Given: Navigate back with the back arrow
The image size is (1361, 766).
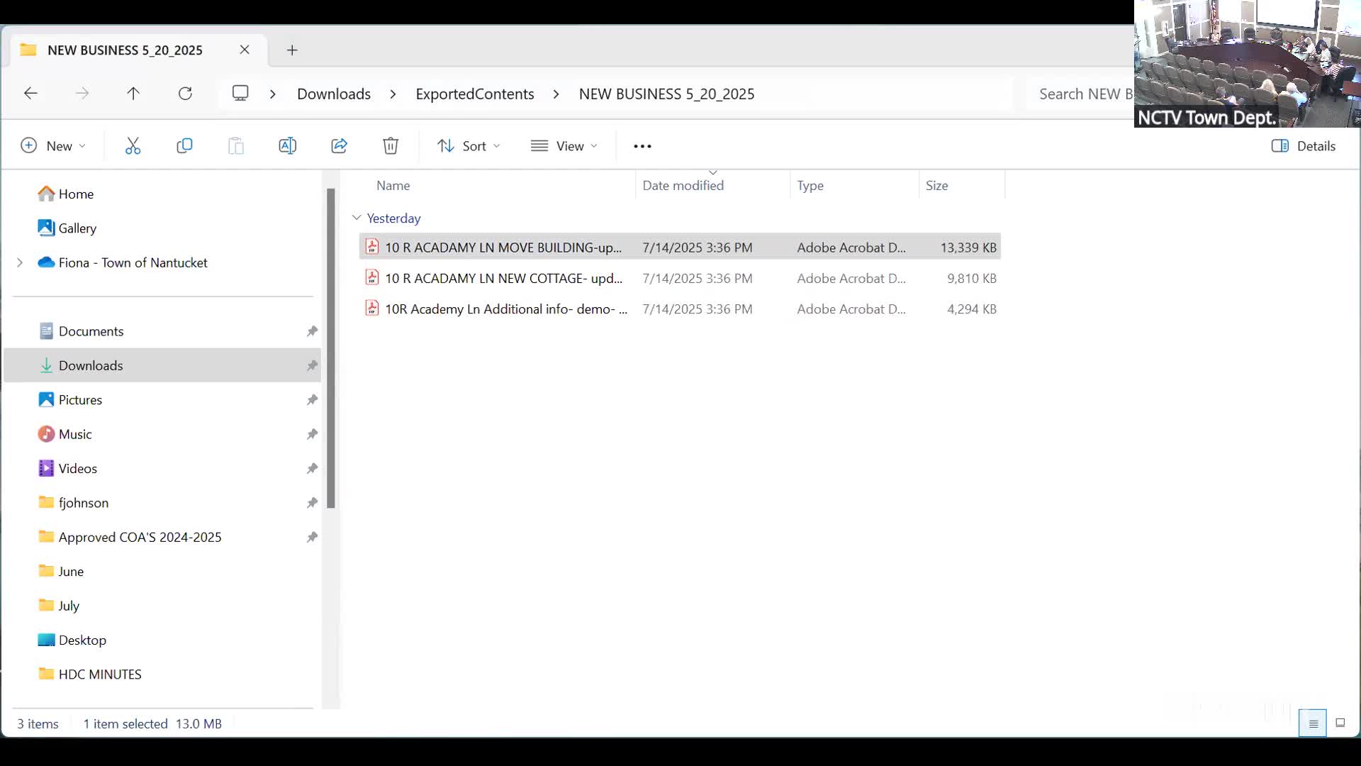Looking at the screenshot, I should point(30,94).
